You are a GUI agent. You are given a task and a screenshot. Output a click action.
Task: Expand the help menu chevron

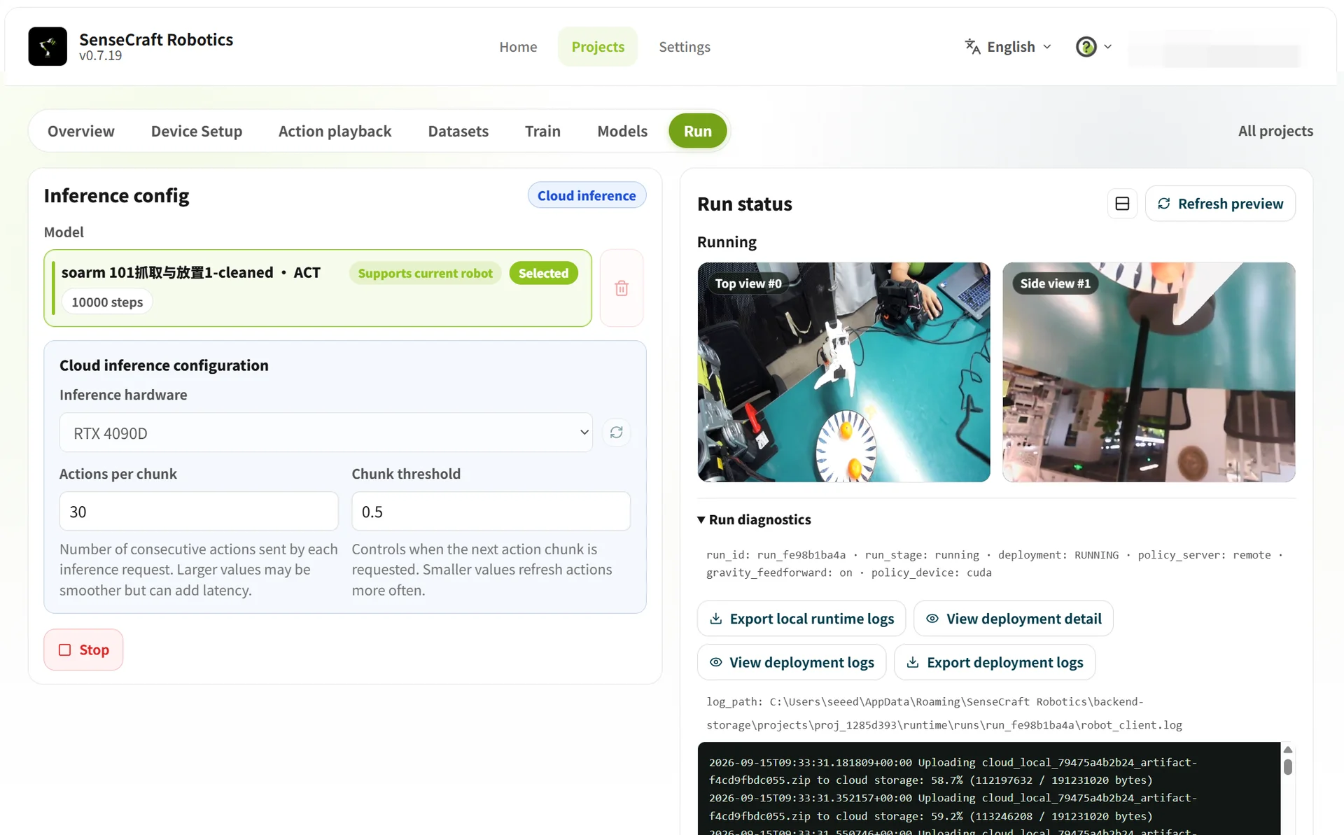1107,46
